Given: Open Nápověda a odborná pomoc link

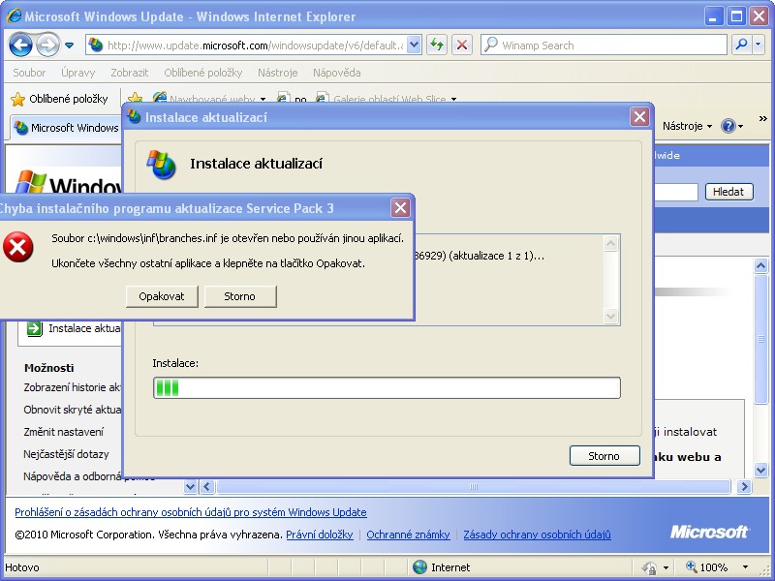Looking at the screenshot, I should pyautogui.click(x=73, y=476).
